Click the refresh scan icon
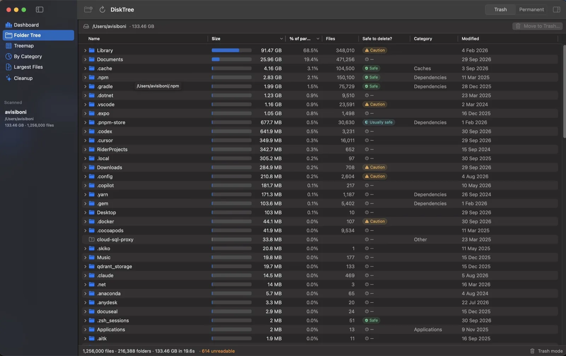This screenshot has height=356, width=566. 102,10
